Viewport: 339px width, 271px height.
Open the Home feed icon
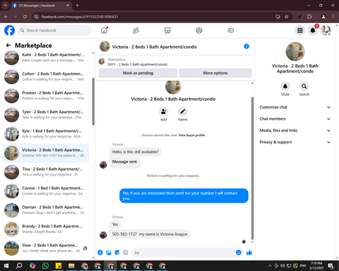click(x=104, y=30)
